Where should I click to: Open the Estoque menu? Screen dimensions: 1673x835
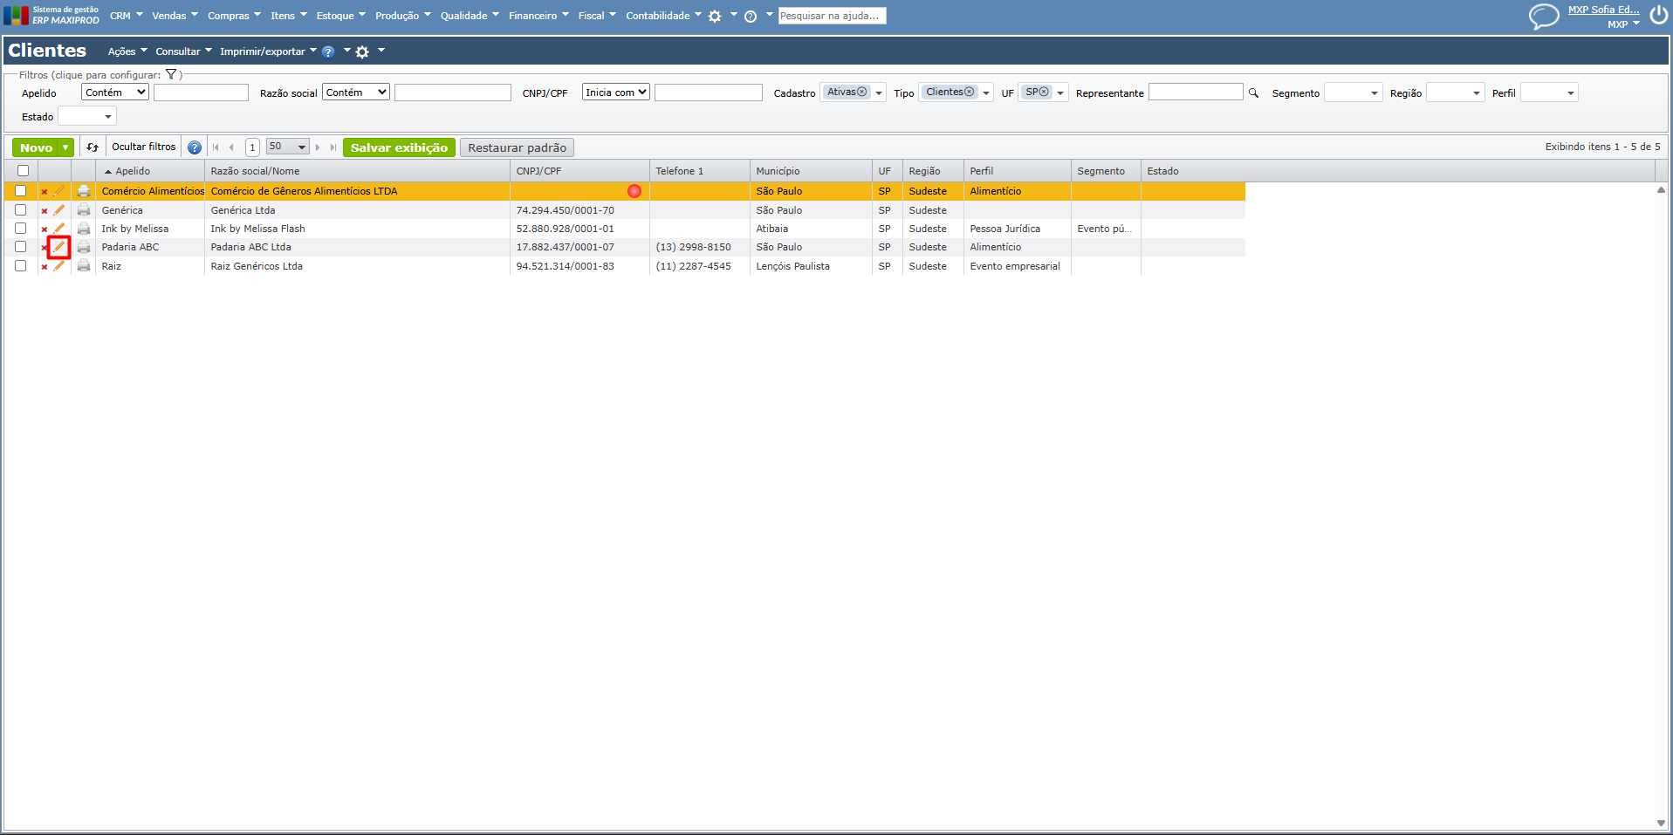tap(340, 16)
